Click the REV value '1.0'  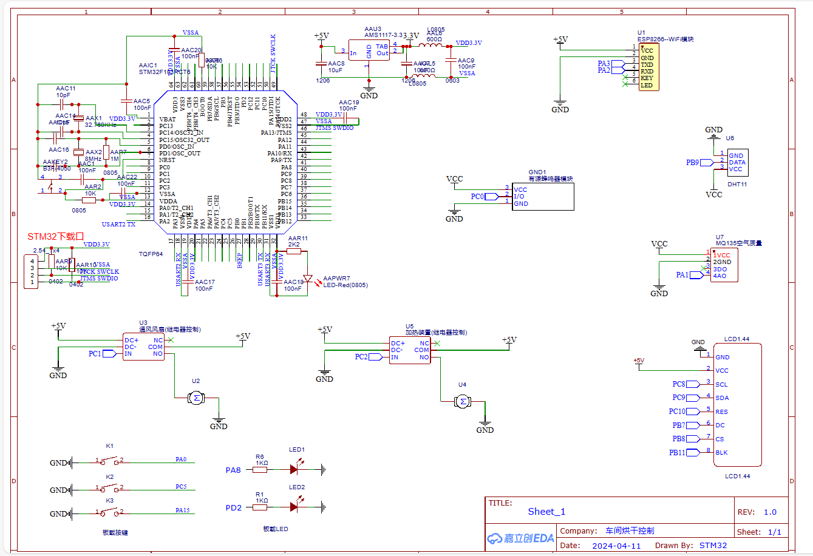click(770, 512)
